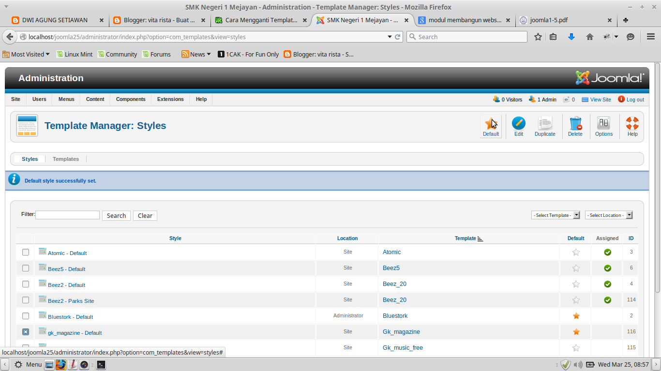Image resolution: width=661 pixels, height=371 pixels.
Task: Uncheck the gk_magazine - Default checkbox
Action: (25, 332)
